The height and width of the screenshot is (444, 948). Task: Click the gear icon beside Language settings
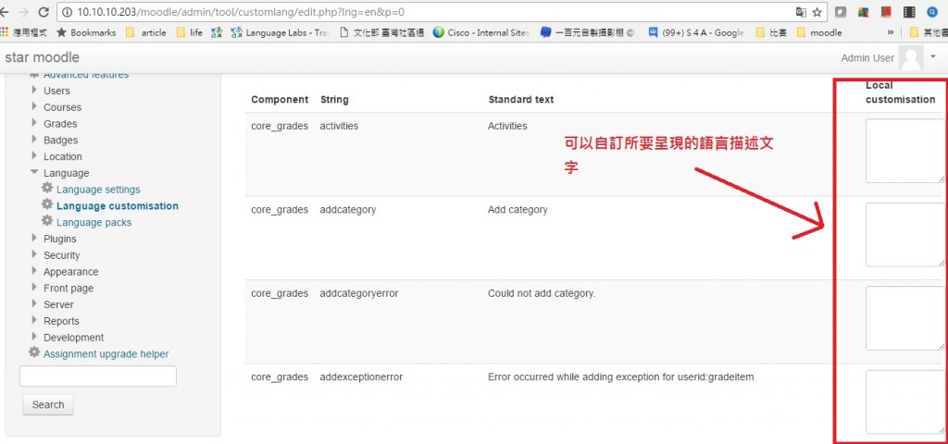(46, 188)
